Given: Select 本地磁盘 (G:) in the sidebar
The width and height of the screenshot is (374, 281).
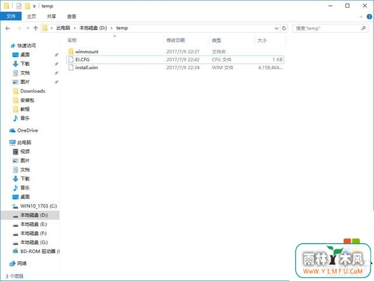Looking at the screenshot, I should [x=34, y=242].
